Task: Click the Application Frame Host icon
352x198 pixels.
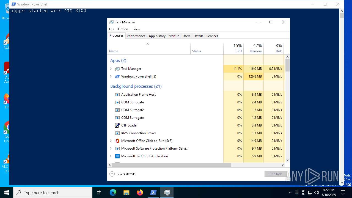Action: [117, 95]
